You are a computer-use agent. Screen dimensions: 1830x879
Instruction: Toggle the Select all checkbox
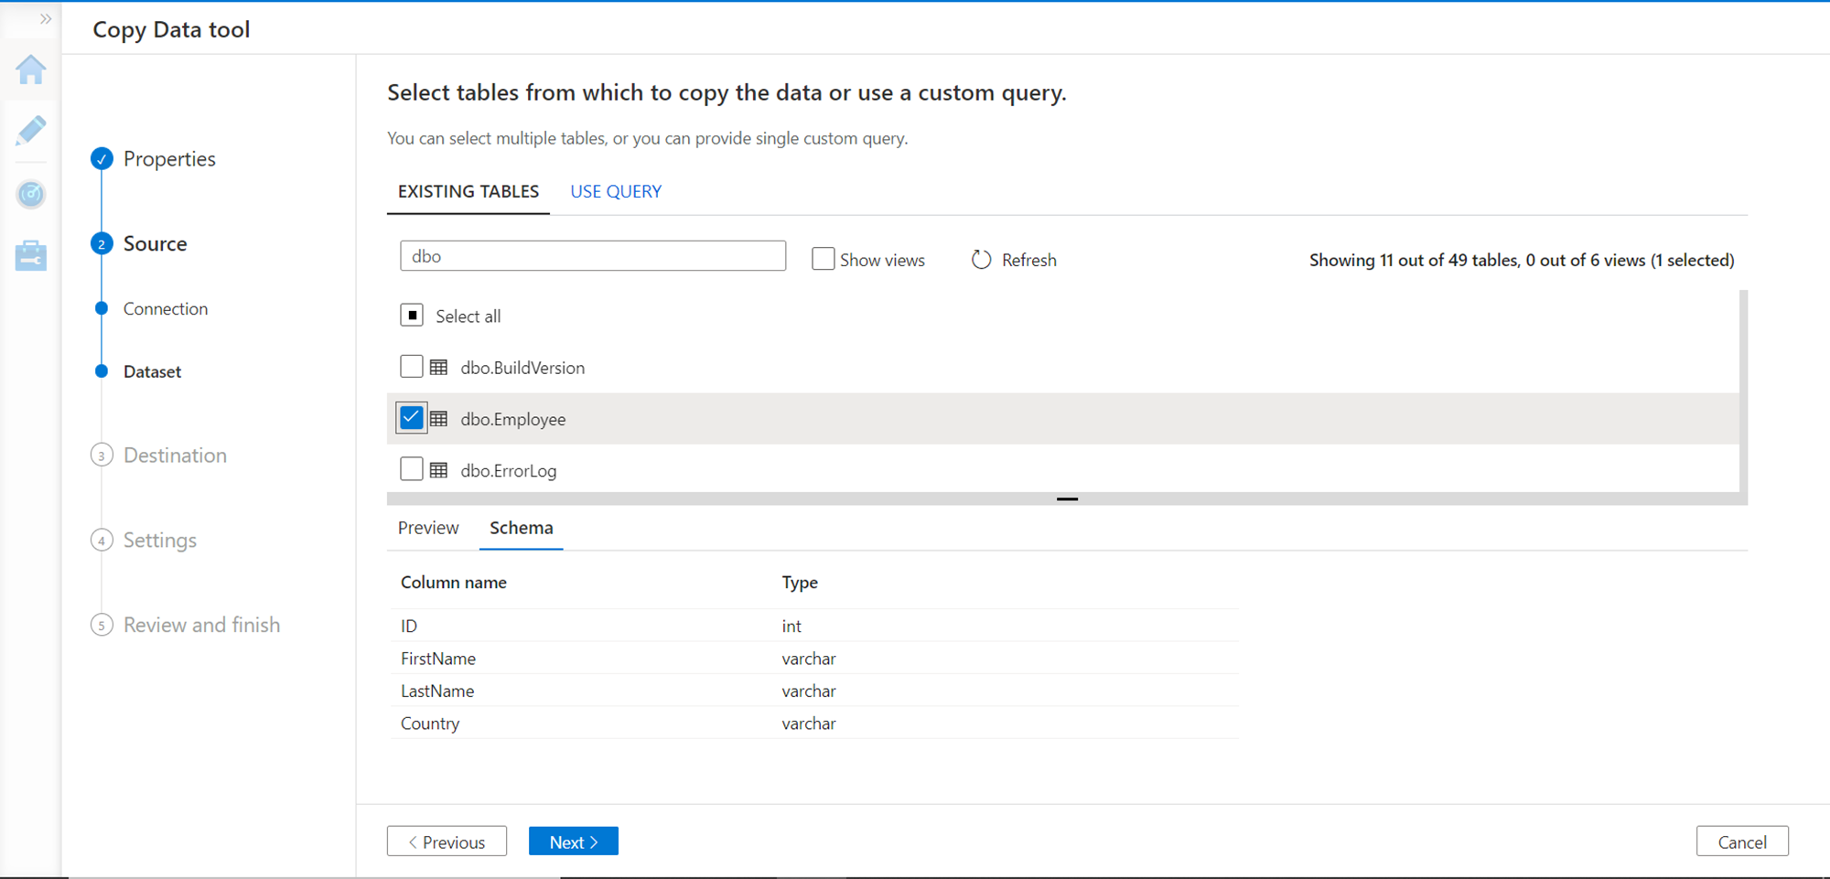click(412, 316)
